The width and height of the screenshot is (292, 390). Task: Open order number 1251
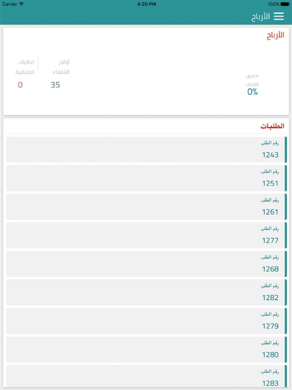pyautogui.click(x=147, y=178)
